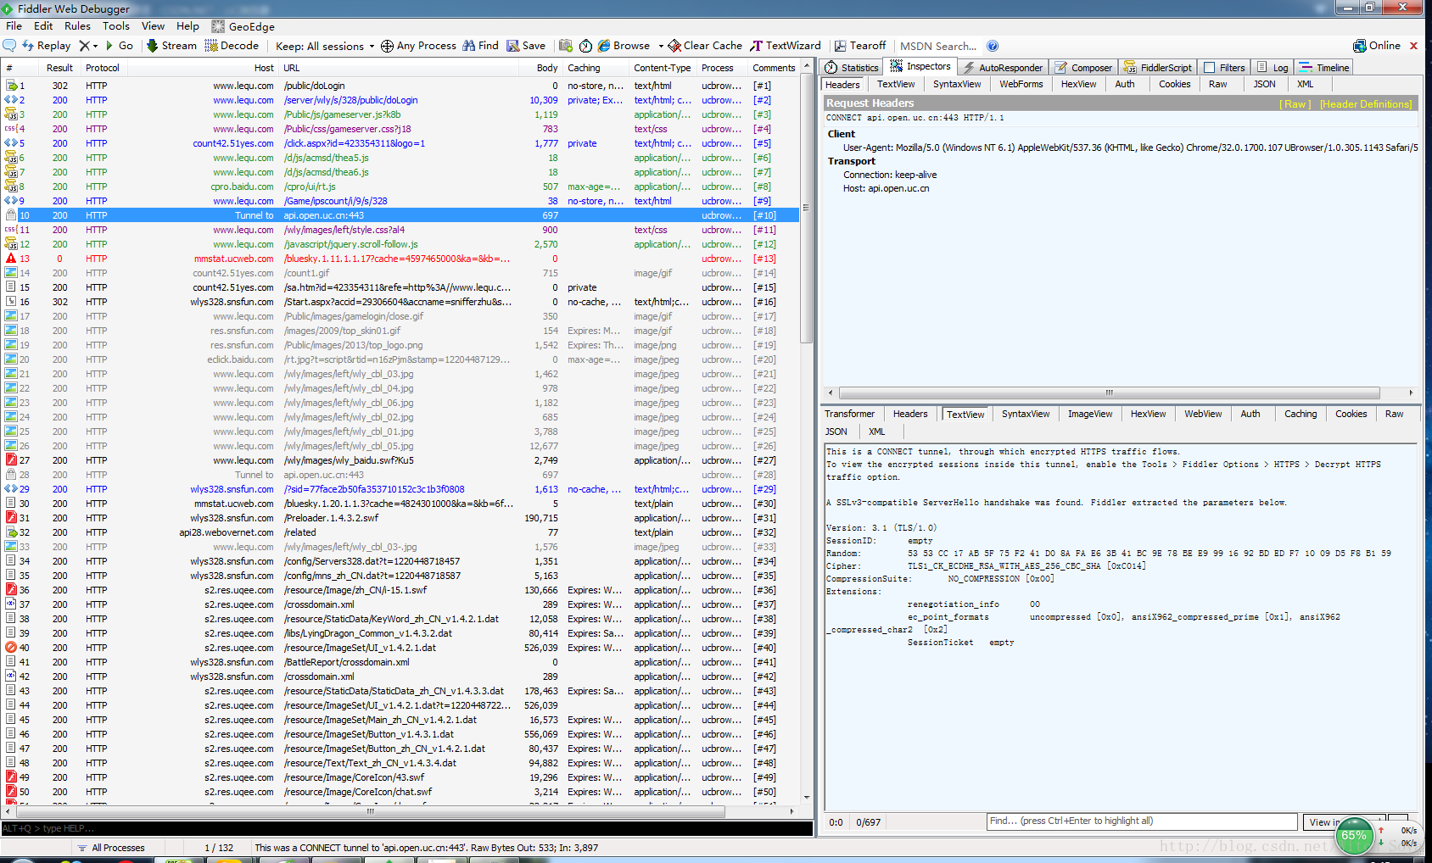Select request Cookies inspector tab
1432x863 pixels.
tap(1174, 84)
